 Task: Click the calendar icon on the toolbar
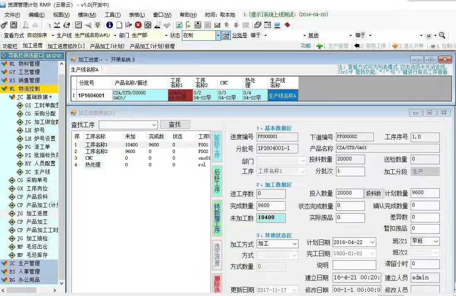(267, 25)
